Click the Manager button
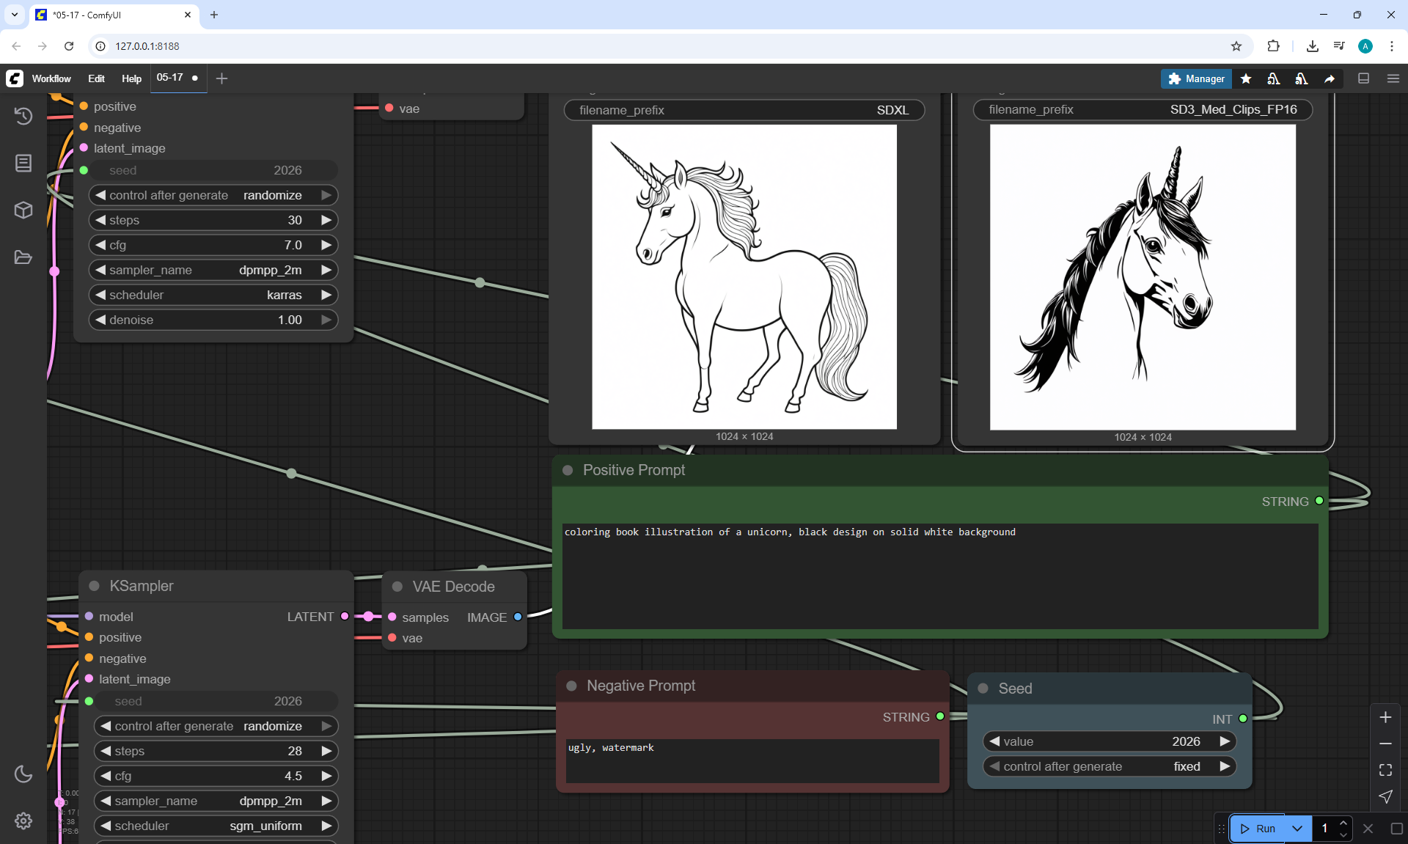Image resolution: width=1408 pixels, height=844 pixels. (1196, 78)
